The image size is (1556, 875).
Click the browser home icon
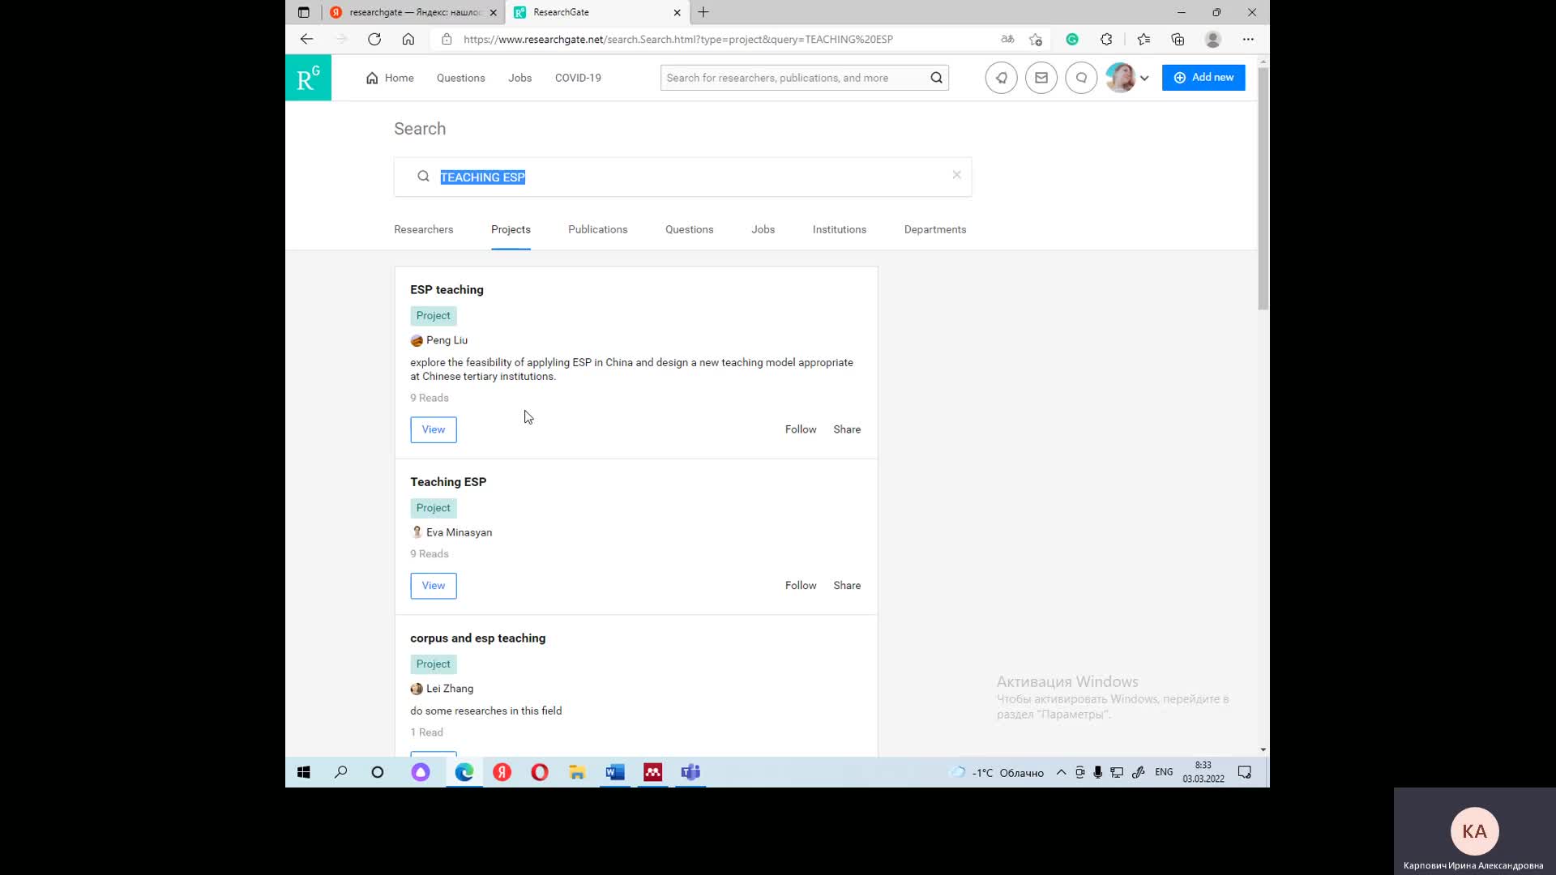(x=408, y=39)
